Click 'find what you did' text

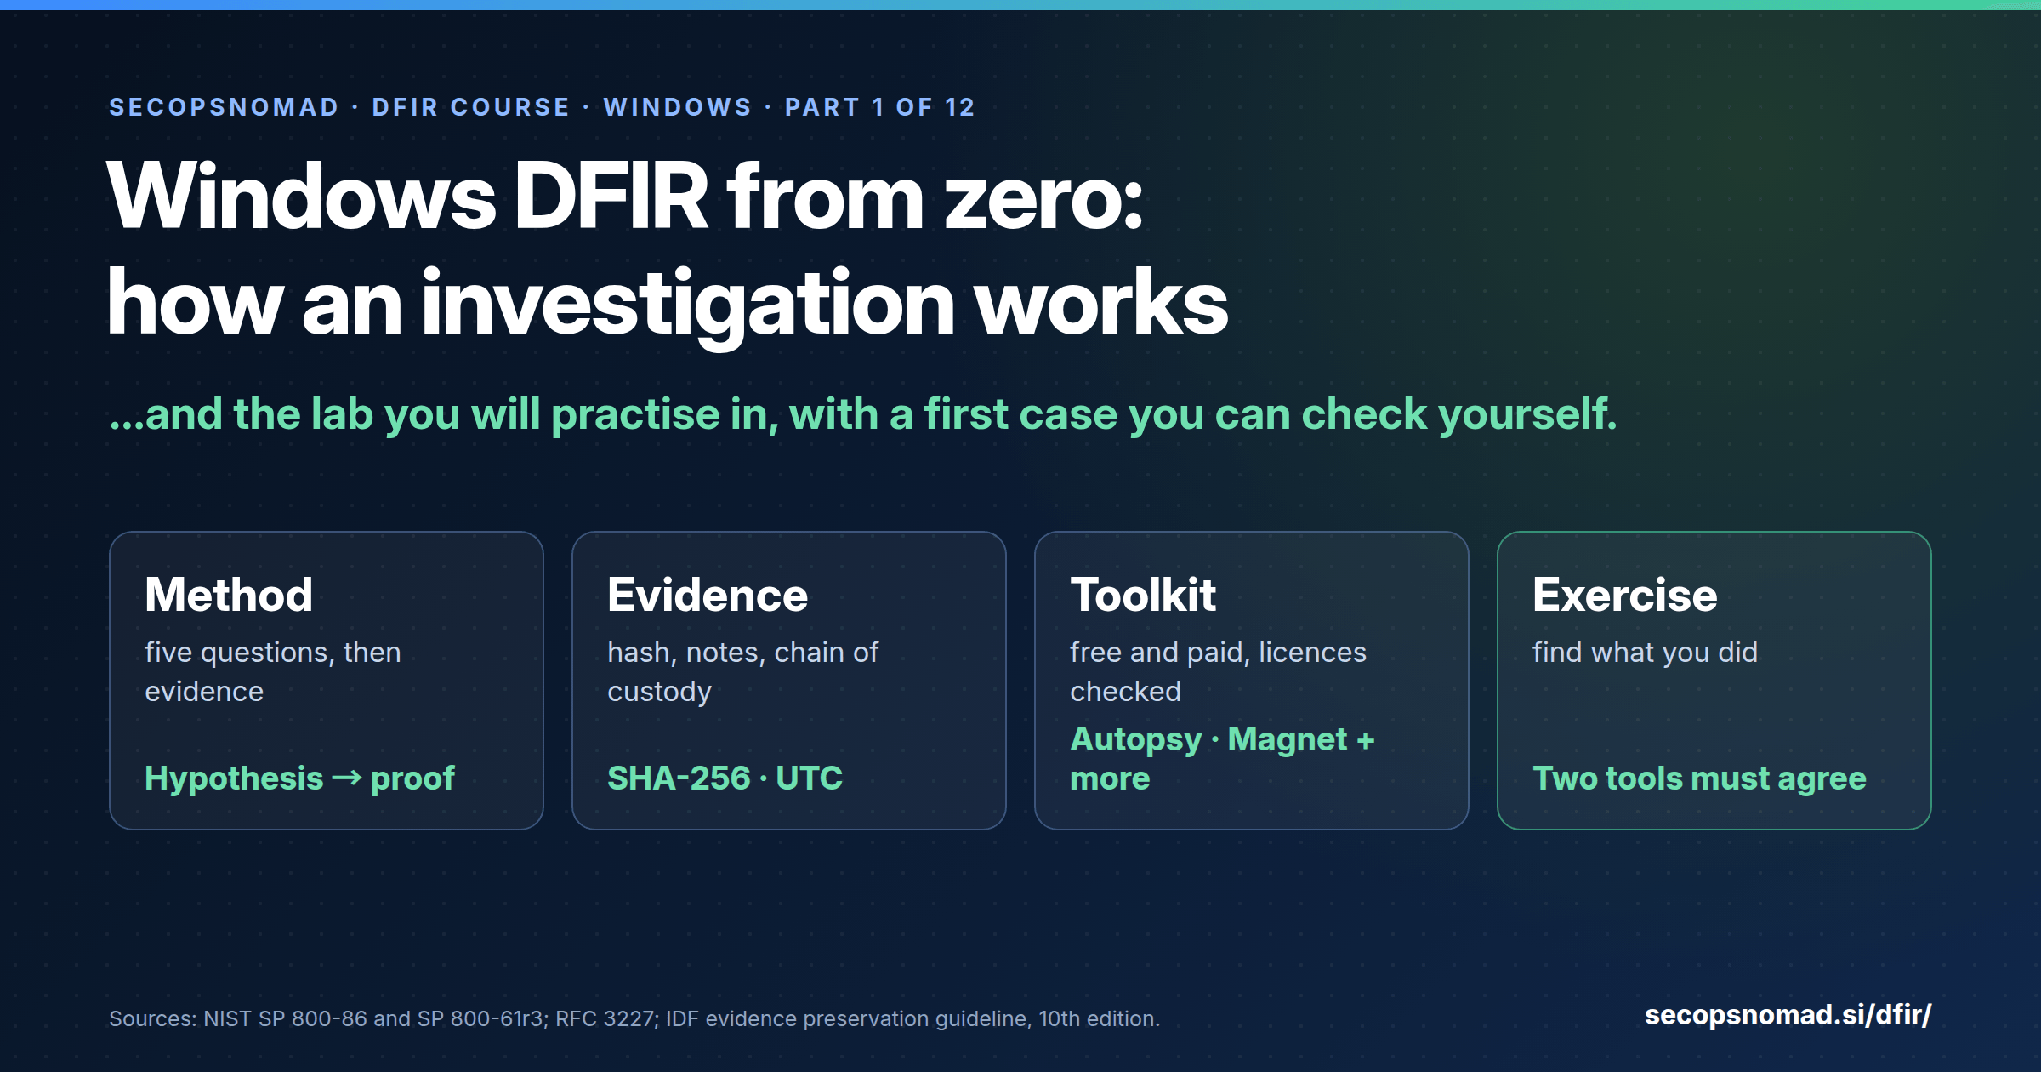1645,653
